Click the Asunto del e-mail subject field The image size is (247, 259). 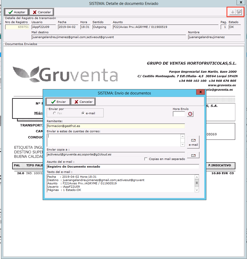pos(123,167)
